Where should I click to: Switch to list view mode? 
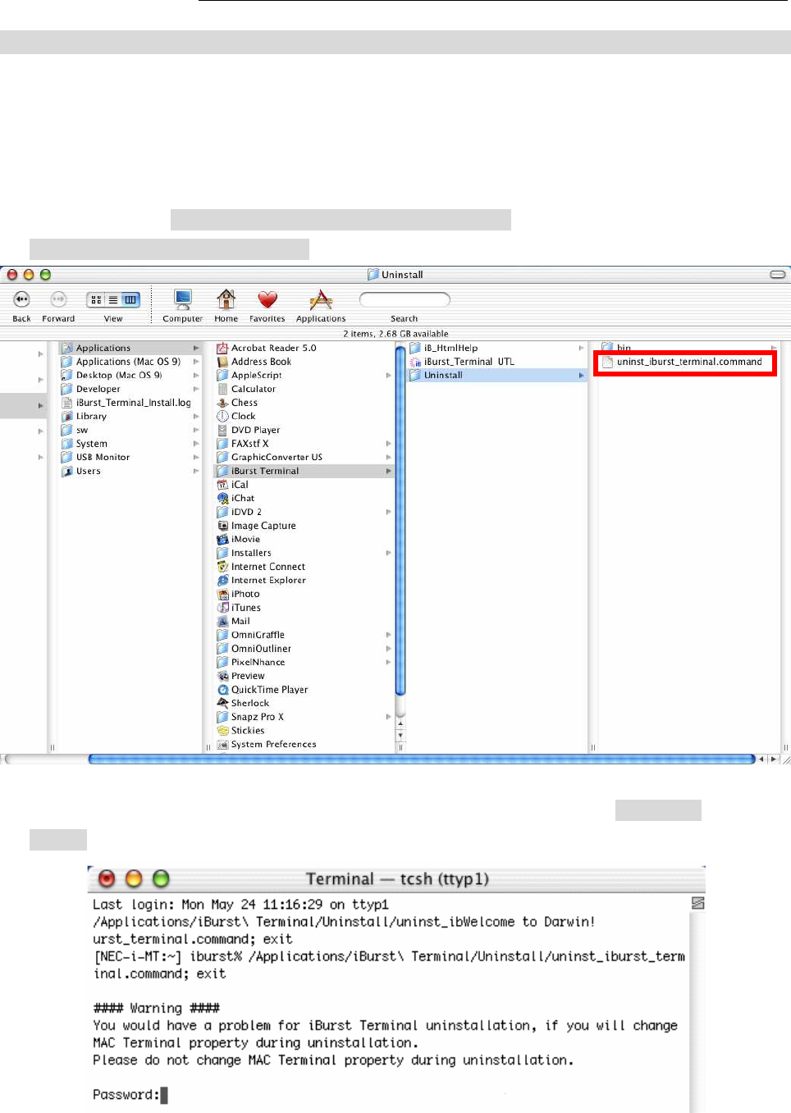pyautogui.click(x=113, y=300)
